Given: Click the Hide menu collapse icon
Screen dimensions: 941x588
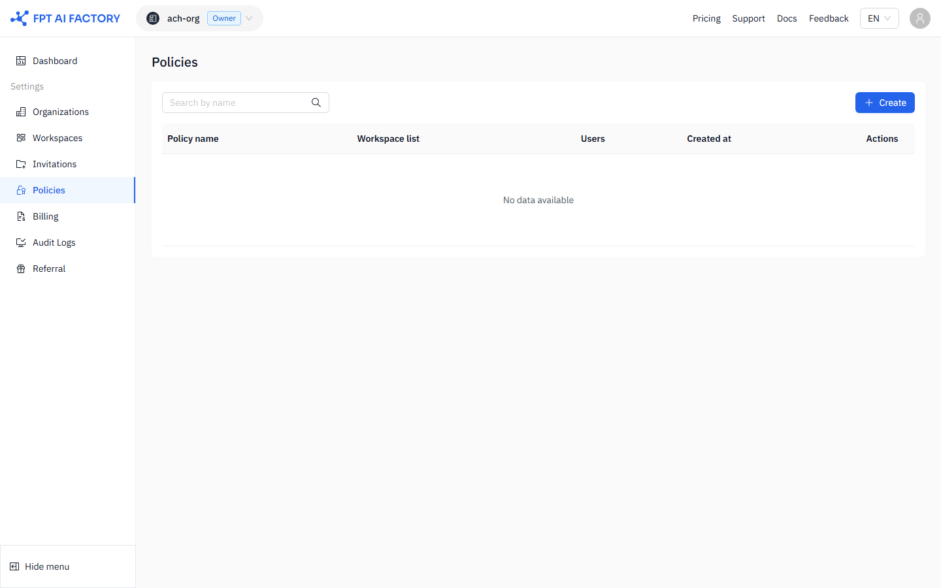Looking at the screenshot, I should 14,566.
